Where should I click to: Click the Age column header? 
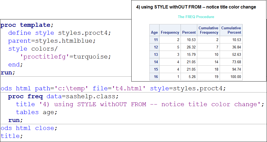point(154,32)
